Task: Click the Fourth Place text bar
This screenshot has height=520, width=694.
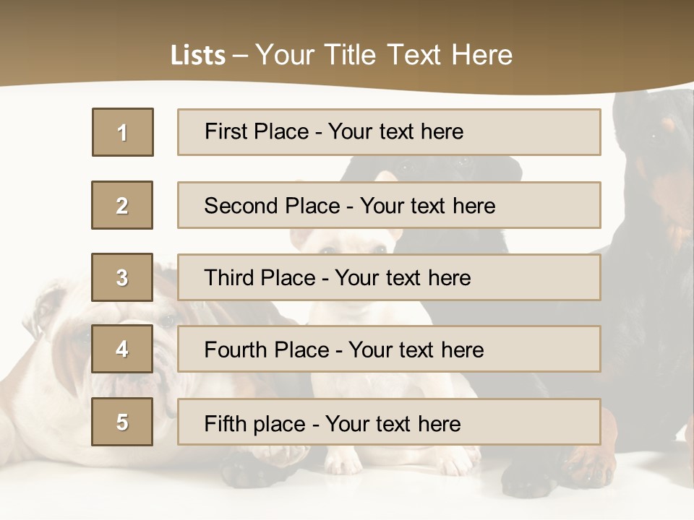Action: 389,350
